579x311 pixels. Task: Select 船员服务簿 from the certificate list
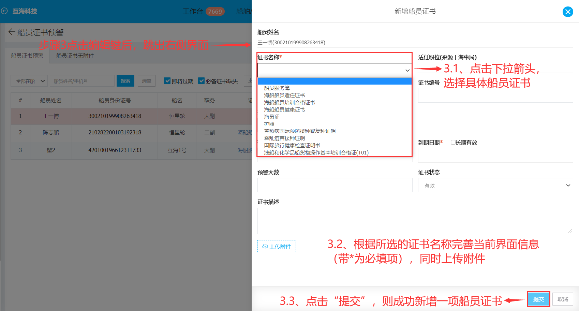coord(277,88)
